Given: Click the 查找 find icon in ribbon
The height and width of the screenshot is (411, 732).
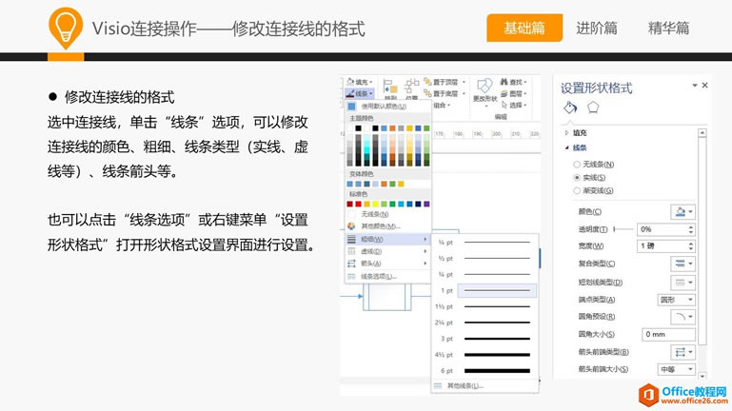Looking at the screenshot, I should pos(516,82).
